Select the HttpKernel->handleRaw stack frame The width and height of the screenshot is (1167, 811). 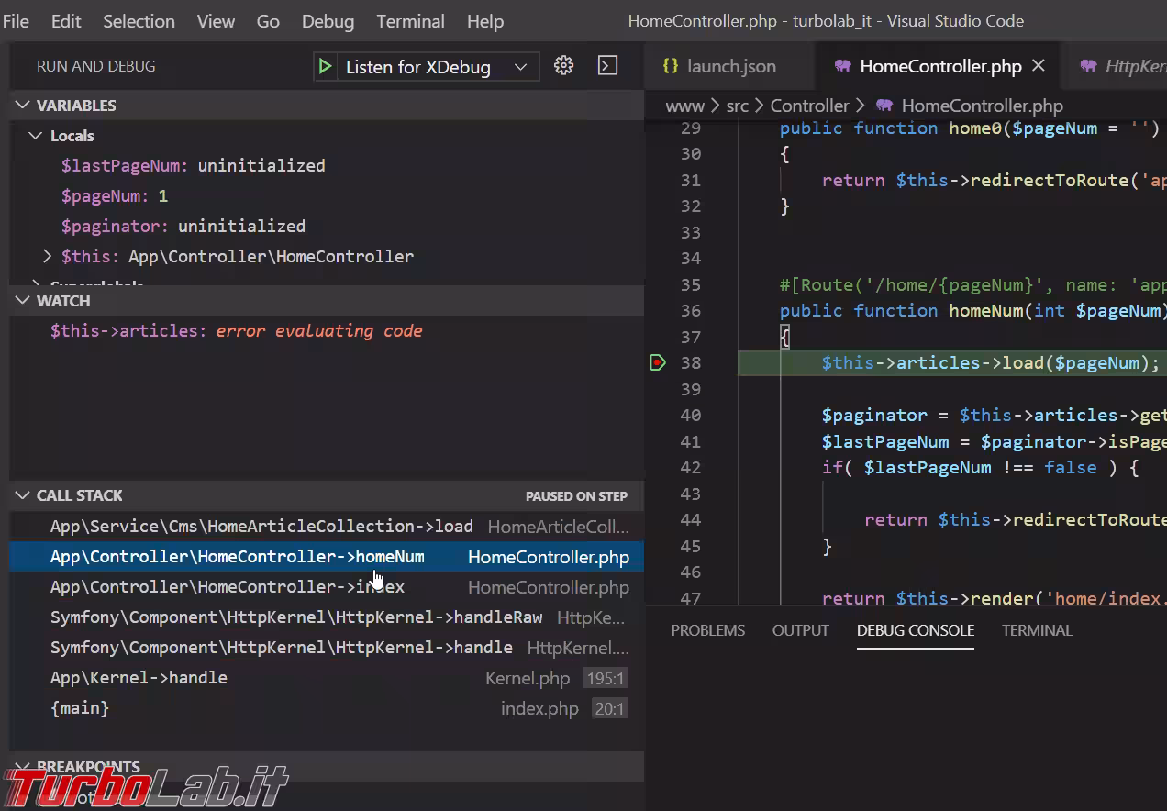coord(295,617)
